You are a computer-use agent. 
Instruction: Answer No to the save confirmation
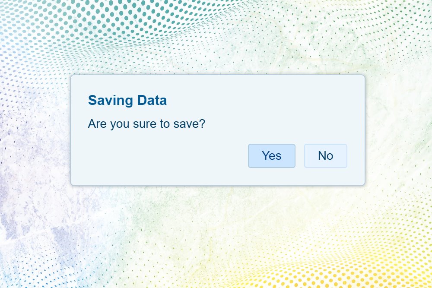tap(325, 155)
